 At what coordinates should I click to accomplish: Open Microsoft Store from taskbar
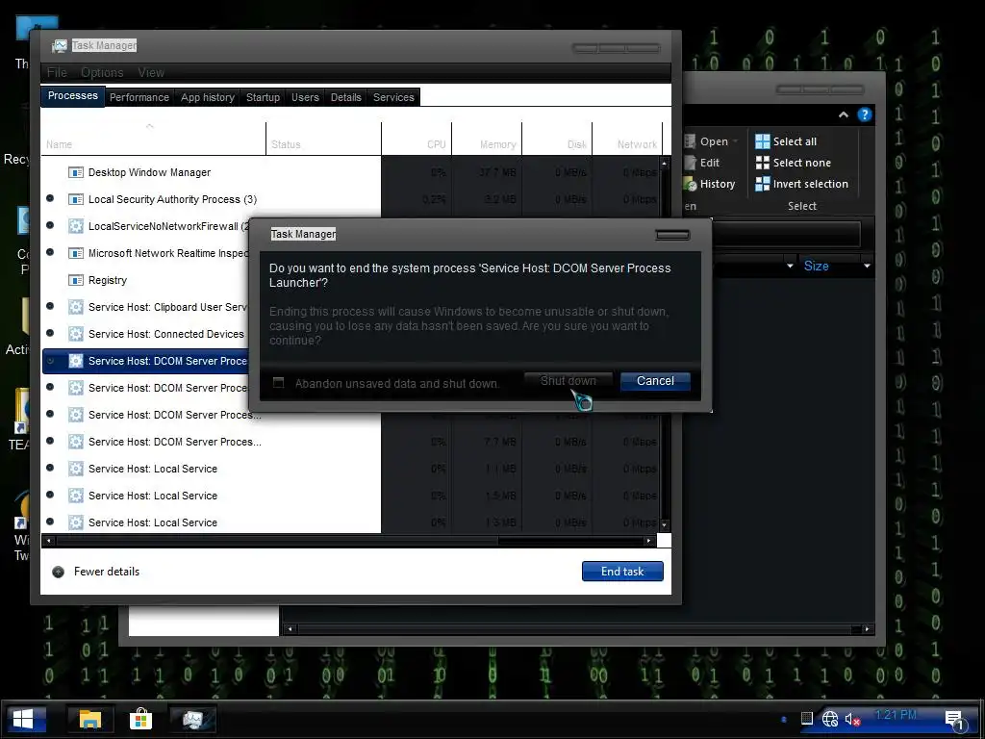[140, 719]
